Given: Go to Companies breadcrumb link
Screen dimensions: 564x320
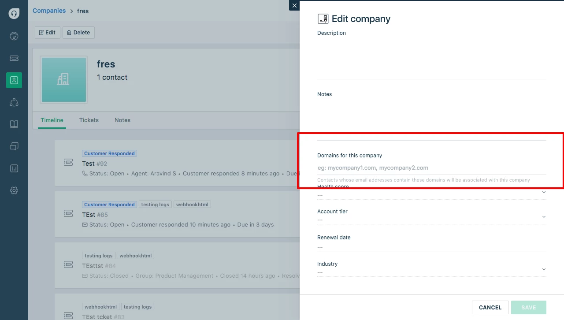Looking at the screenshot, I should tap(49, 11).
